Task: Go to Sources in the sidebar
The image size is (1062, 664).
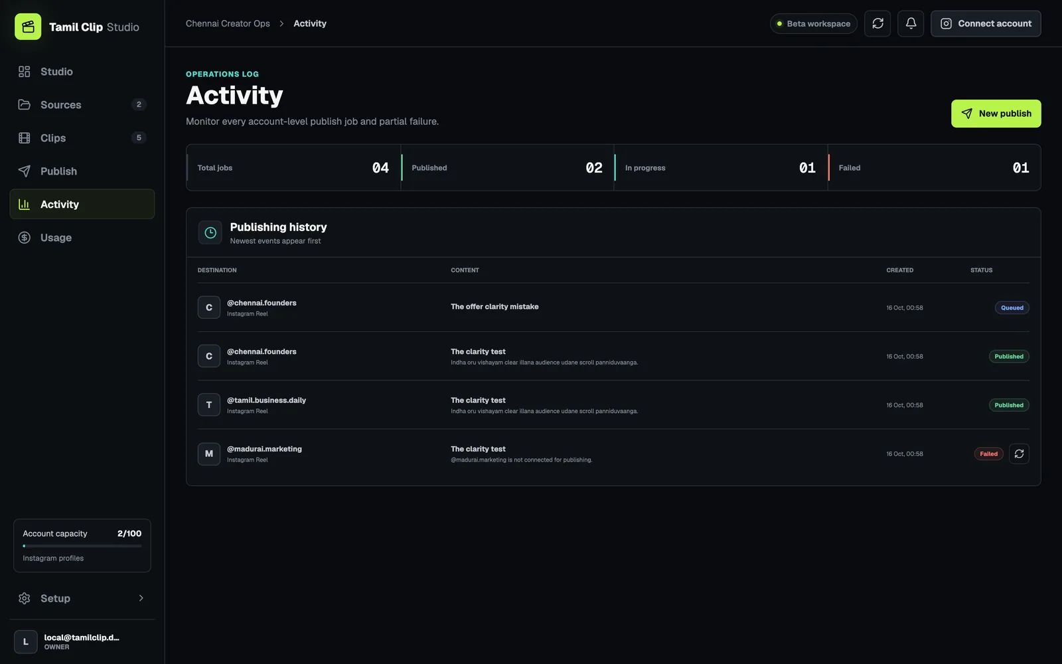Action: (82, 105)
